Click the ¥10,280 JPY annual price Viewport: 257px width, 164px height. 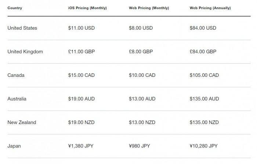pos(204,146)
